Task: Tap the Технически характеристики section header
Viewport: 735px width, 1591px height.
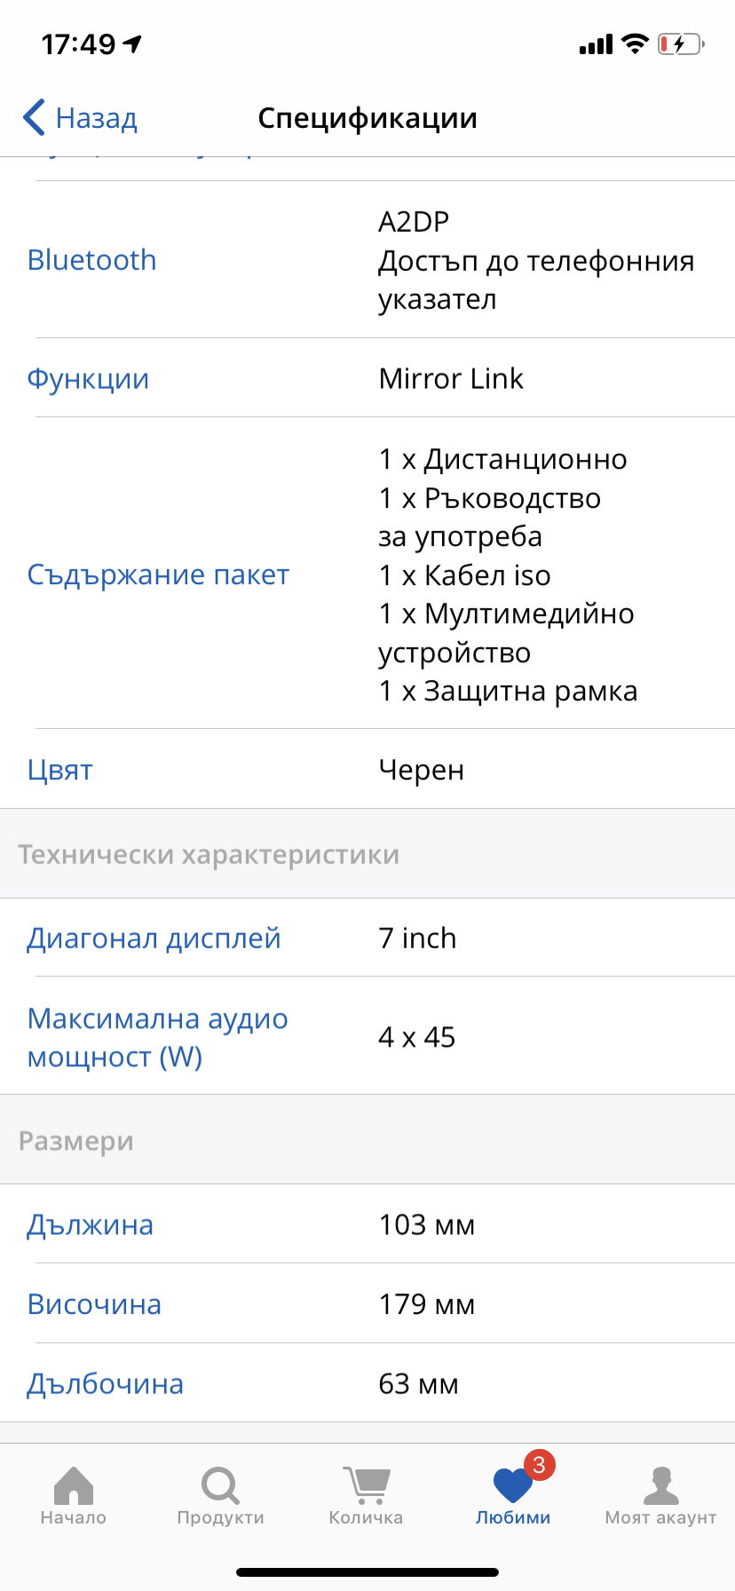Action: [209, 854]
